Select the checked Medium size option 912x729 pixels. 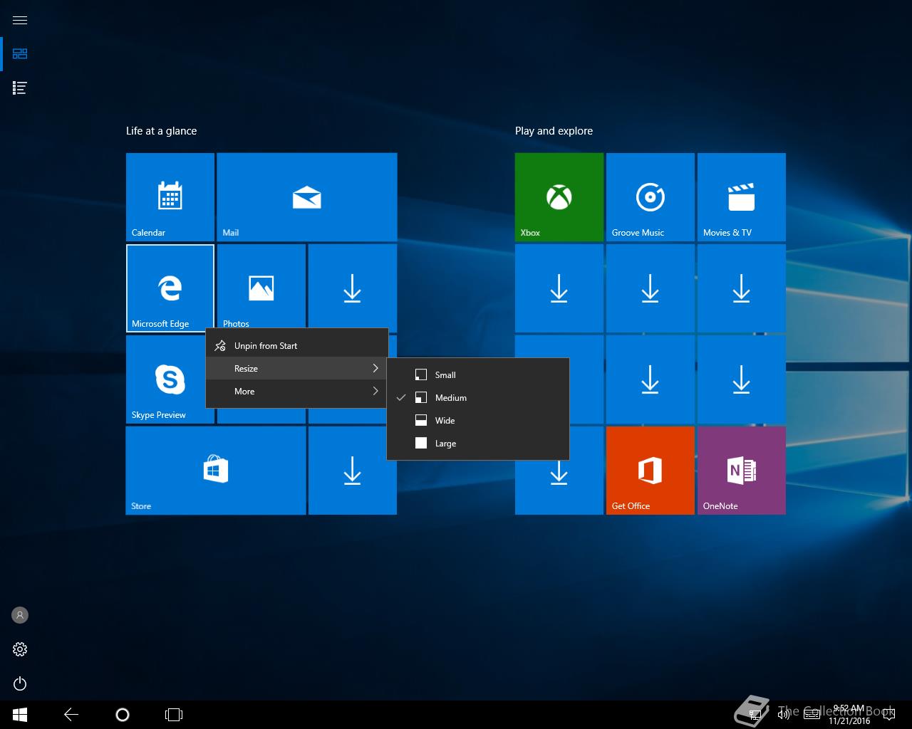[478, 398]
